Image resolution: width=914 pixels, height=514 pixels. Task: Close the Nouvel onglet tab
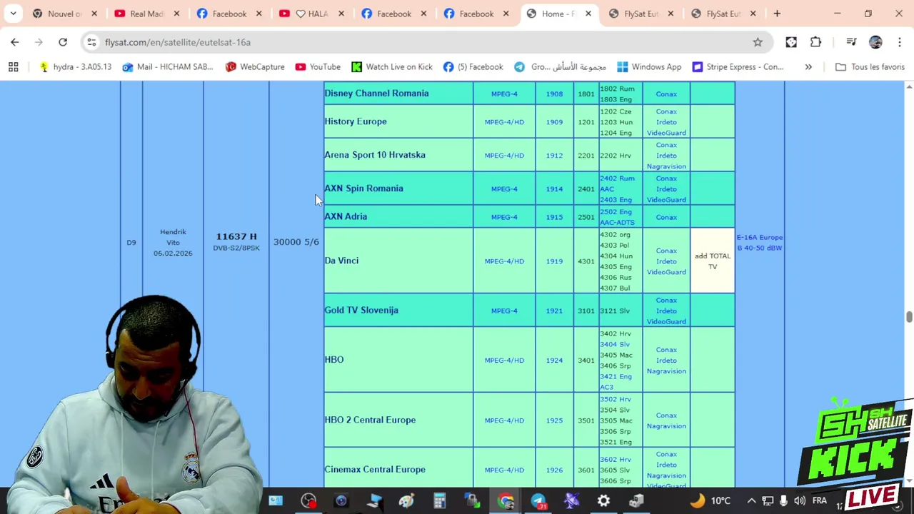94,14
